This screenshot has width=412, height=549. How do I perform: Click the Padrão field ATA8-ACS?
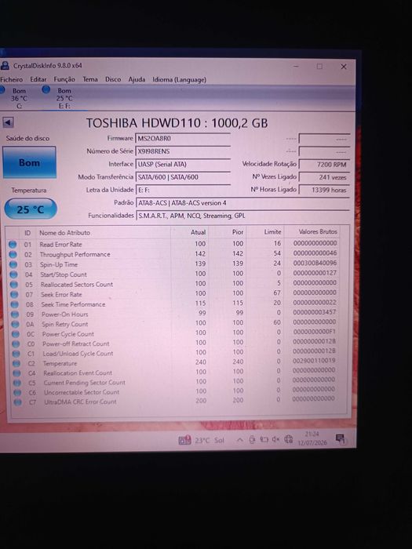pos(242,202)
